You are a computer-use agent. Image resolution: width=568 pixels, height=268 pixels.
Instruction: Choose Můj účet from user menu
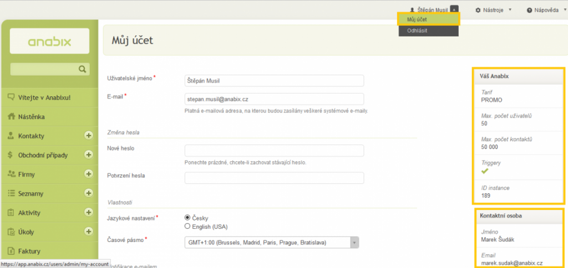coord(429,19)
